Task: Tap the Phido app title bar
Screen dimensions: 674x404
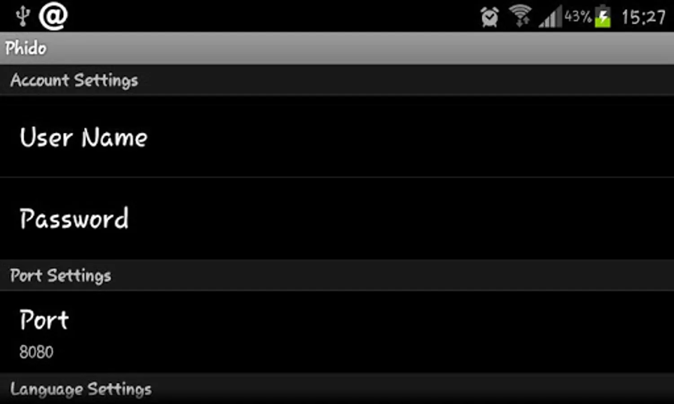Action: pos(337,48)
